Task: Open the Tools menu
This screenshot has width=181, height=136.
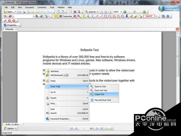Action: 52,8
